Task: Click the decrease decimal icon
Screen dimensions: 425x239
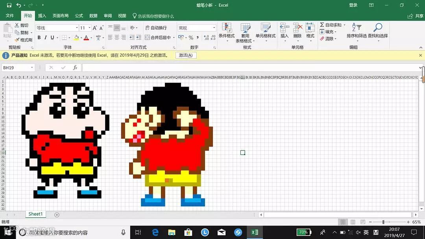Action: point(213,37)
